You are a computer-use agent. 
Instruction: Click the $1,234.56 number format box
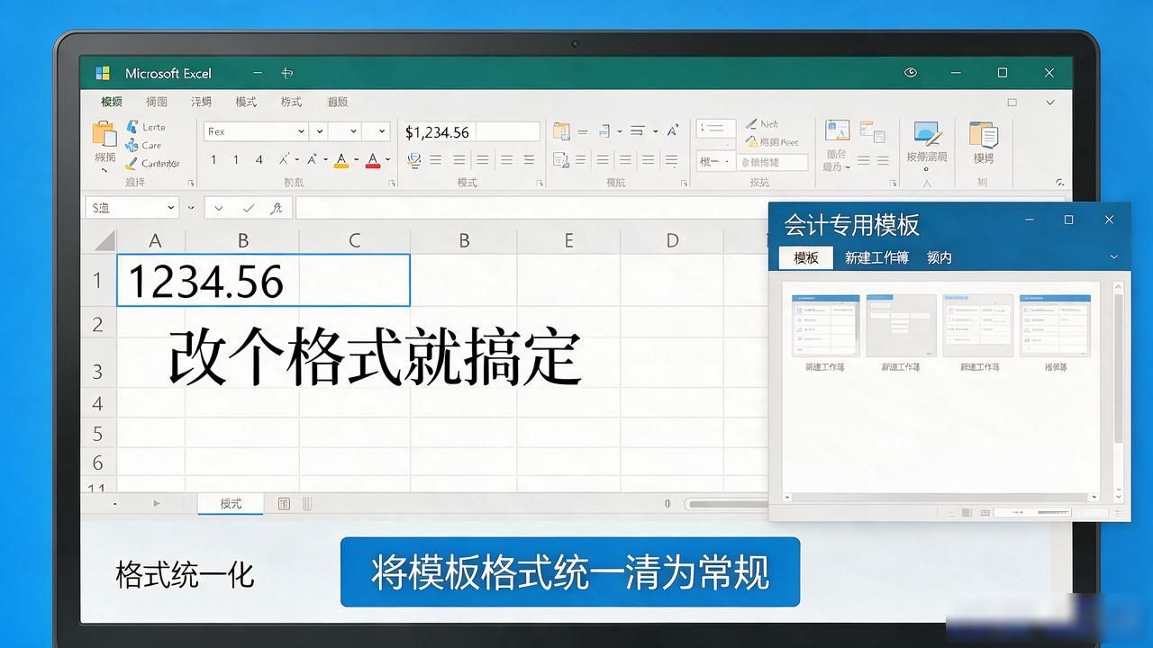(471, 132)
